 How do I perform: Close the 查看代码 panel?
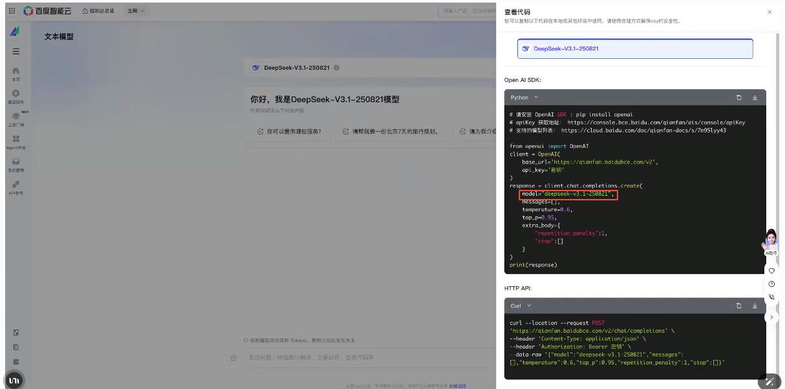point(769,12)
